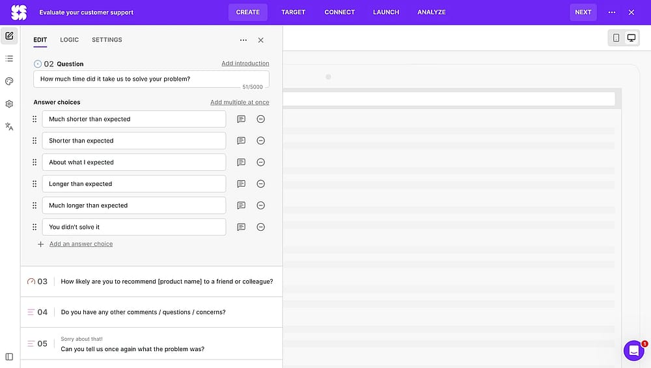Open the question list sidebar icon
651x368 pixels.
[x=9, y=59]
